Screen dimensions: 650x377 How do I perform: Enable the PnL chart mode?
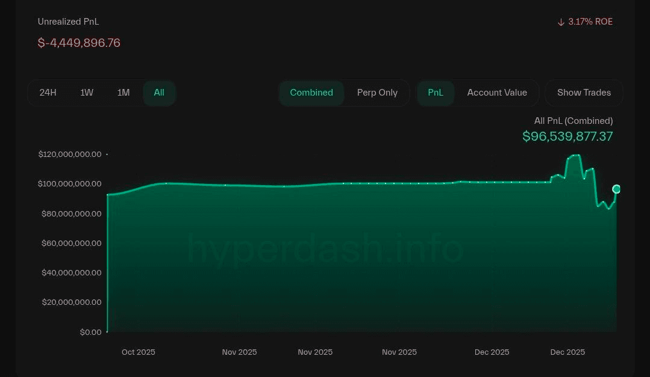click(436, 93)
